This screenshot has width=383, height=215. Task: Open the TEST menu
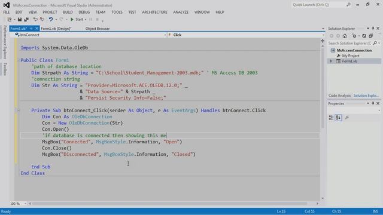coord(132,12)
